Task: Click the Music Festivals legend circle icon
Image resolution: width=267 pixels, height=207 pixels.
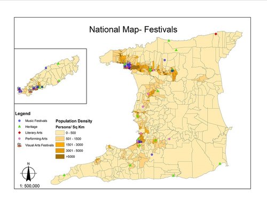Action: [x=20, y=121]
